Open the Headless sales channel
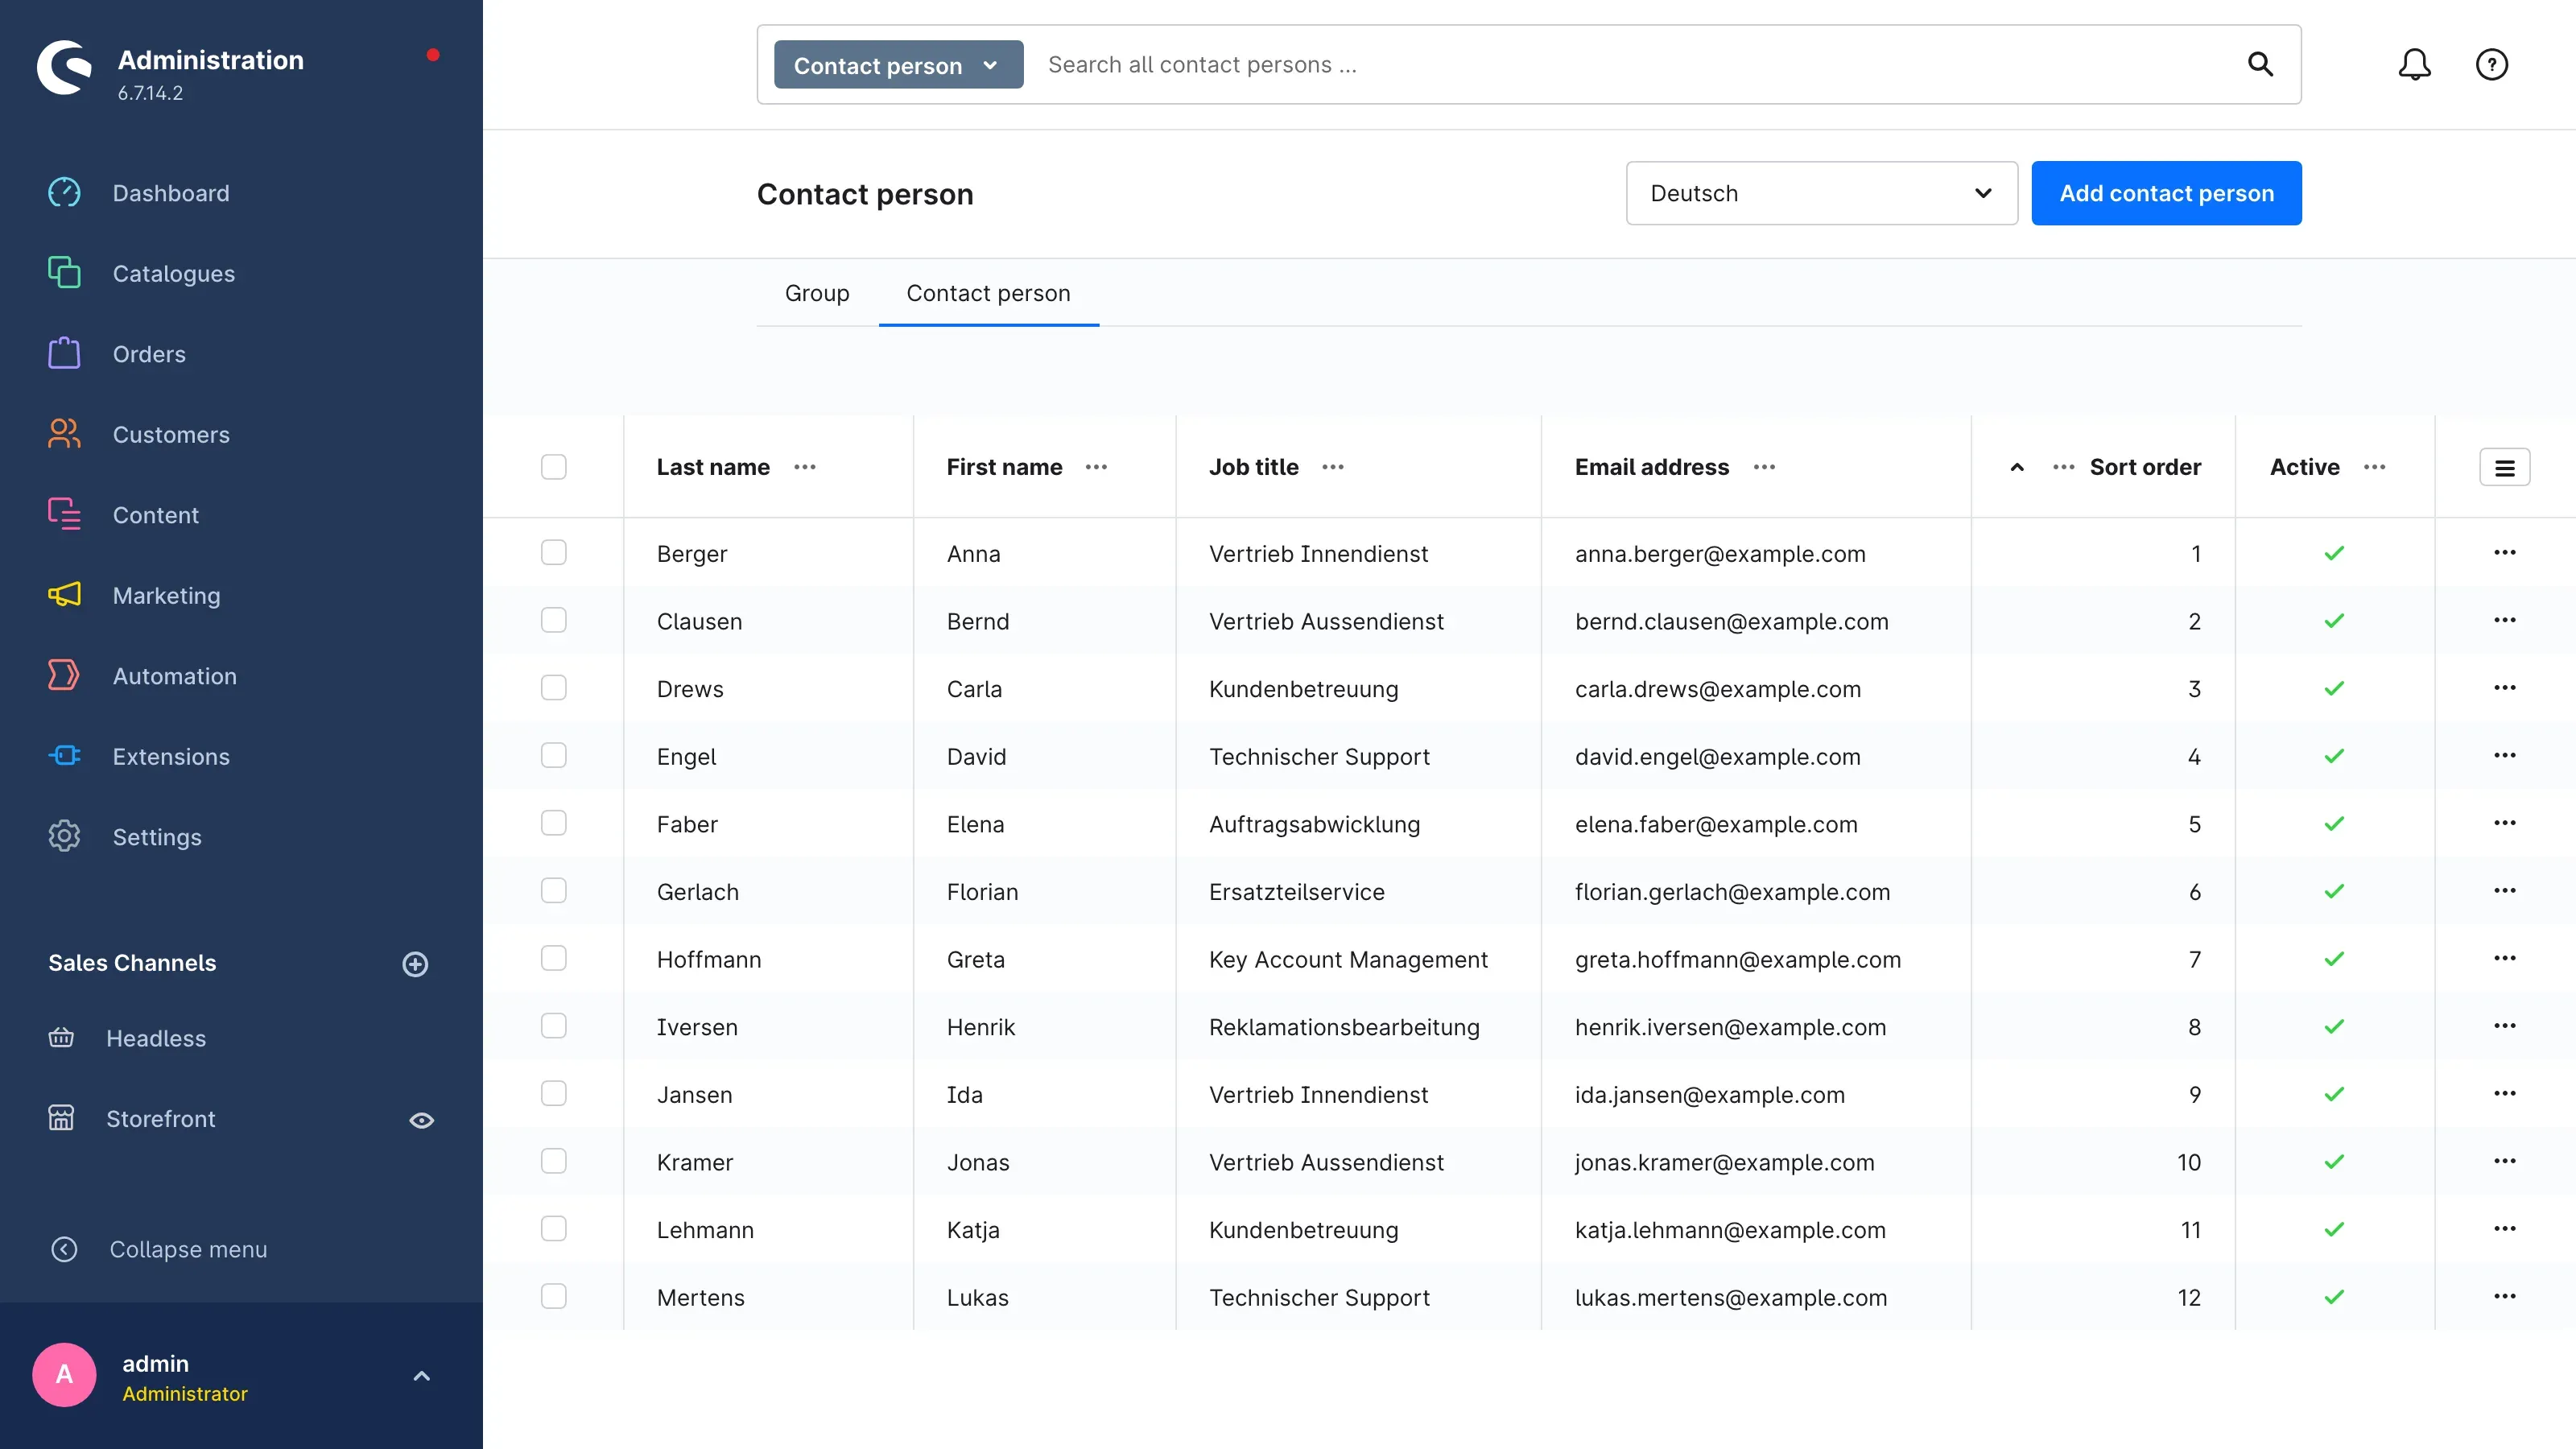The height and width of the screenshot is (1449, 2576). click(155, 1038)
